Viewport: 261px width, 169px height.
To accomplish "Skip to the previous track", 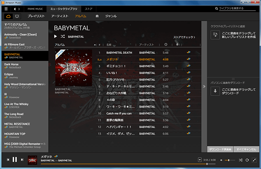I will pos(8,160).
